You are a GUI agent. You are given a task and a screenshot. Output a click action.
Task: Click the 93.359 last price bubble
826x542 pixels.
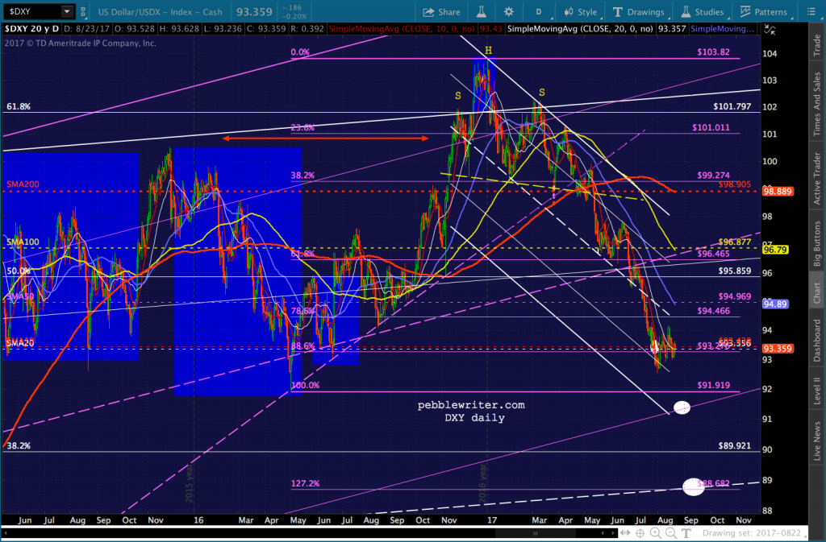778,349
